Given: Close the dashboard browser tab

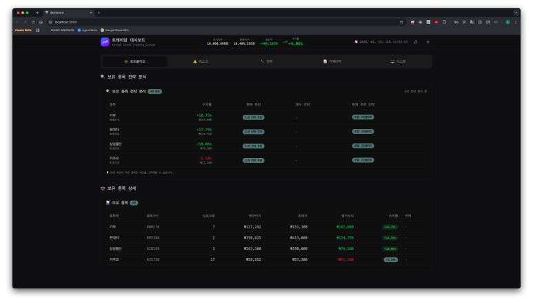Looking at the screenshot, I should click(91, 12).
